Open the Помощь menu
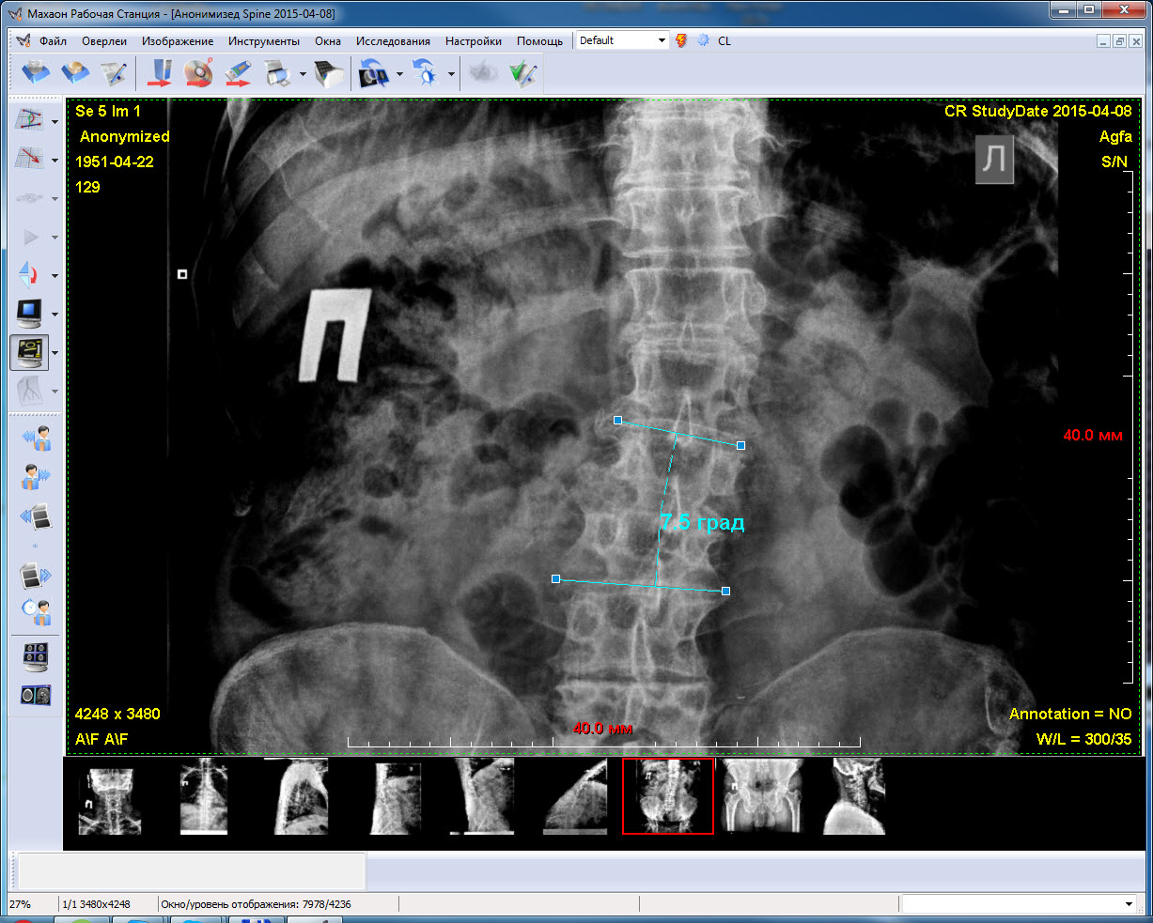Viewport: 1153px width, 923px height. click(539, 41)
